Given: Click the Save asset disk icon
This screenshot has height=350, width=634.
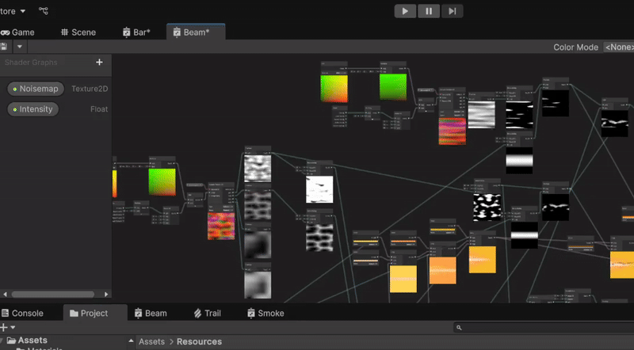Looking at the screenshot, I should [4, 47].
